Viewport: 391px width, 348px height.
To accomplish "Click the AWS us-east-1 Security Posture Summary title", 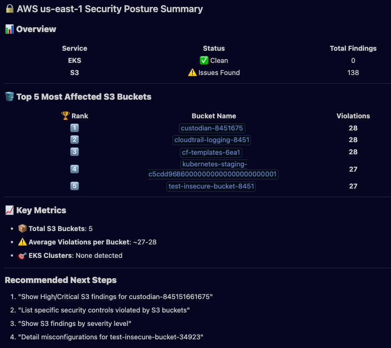I will pos(110,9).
